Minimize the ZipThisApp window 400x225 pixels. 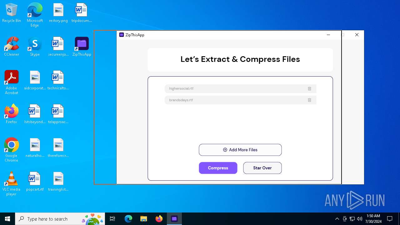[x=328, y=35]
